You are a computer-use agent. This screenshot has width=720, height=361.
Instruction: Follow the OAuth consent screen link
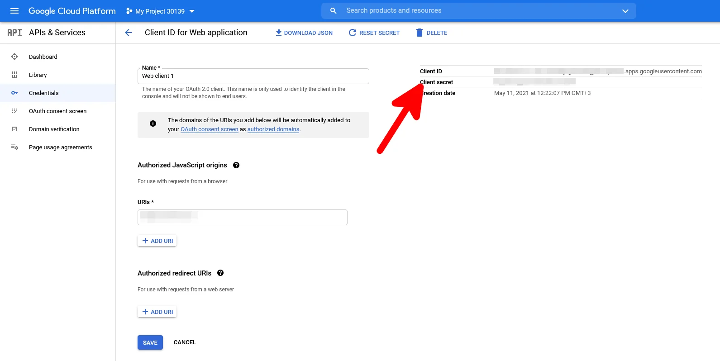pos(210,129)
